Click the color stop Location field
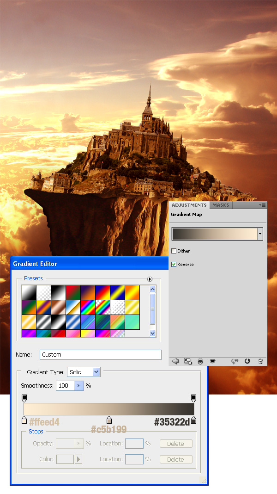 (x=134, y=459)
